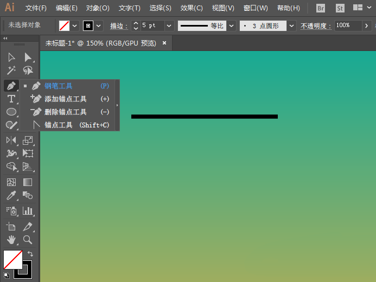Screen dimensions: 376x282
Task: Open the fill color dropdown arrow
Action: click(74, 25)
